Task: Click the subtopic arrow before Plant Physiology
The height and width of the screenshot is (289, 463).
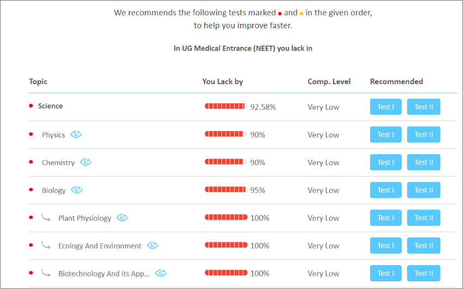Action: tap(46, 217)
